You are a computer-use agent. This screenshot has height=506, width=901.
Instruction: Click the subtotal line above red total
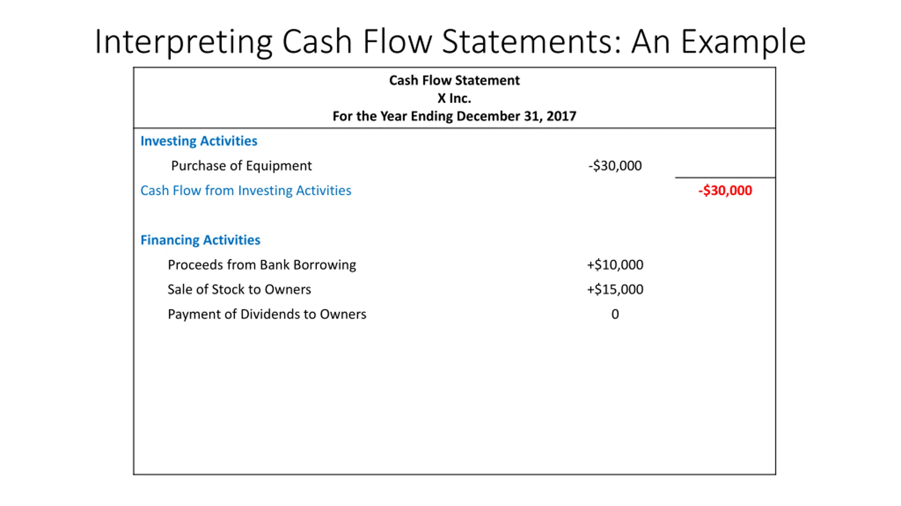(x=725, y=177)
